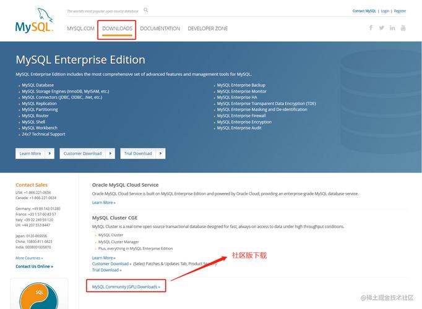The height and width of the screenshot is (309, 422).
Task: Click the MySQL Workbench list item
Action: click(x=40, y=128)
